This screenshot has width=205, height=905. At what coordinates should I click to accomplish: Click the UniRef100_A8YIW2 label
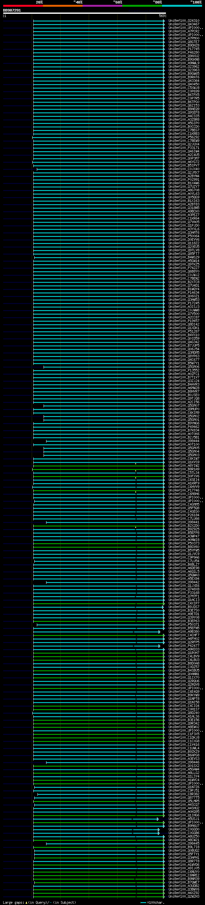(x=184, y=466)
